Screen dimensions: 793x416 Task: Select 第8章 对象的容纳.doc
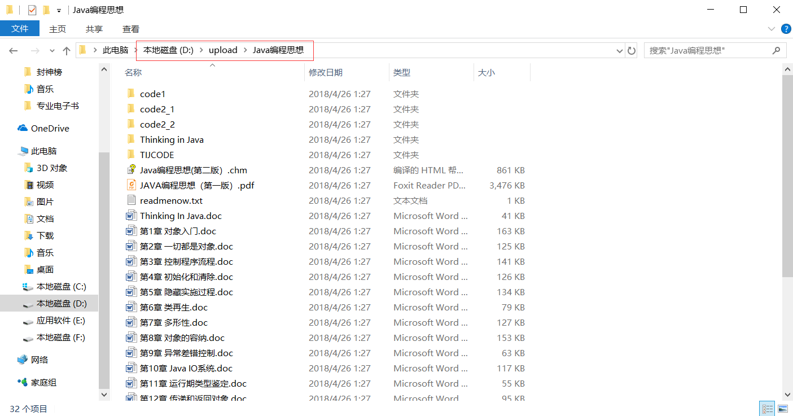(x=182, y=338)
